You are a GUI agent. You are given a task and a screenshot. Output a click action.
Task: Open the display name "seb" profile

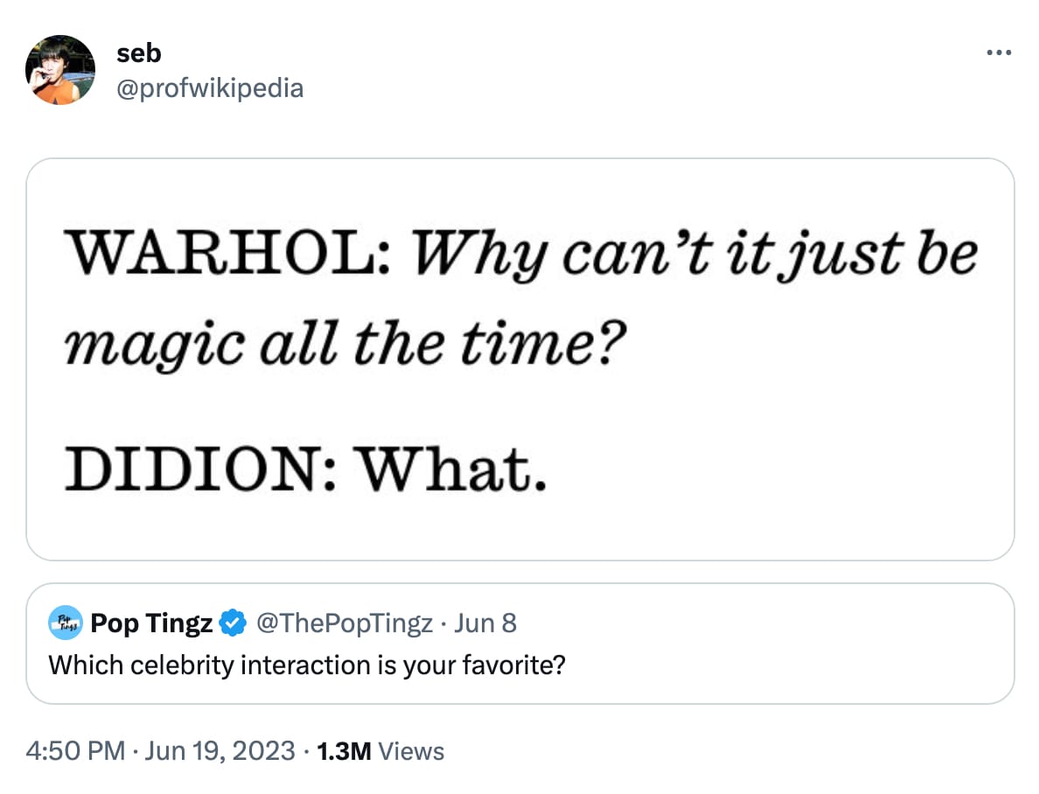138,52
